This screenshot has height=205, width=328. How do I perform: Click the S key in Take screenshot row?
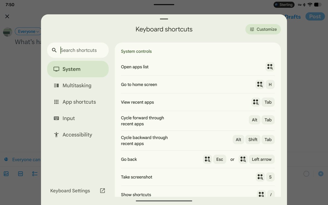pyautogui.click(x=270, y=177)
